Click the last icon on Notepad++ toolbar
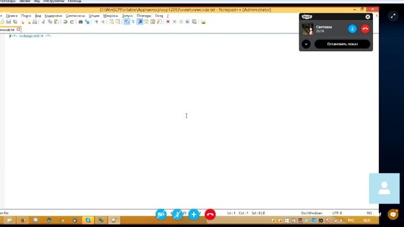This screenshot has width=404, height=227. [203, 22]
